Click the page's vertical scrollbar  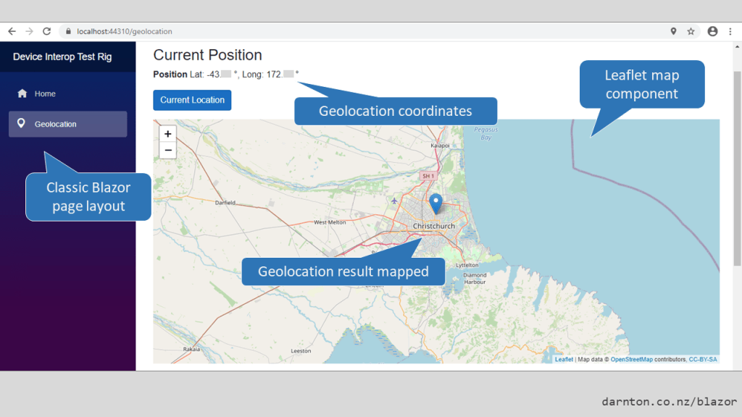pos(737,167)
